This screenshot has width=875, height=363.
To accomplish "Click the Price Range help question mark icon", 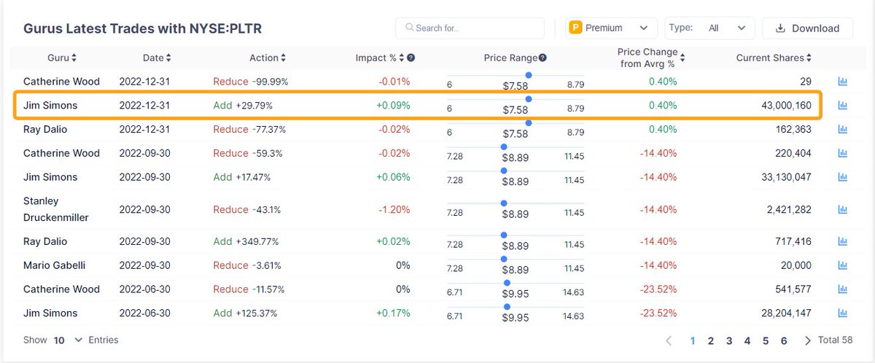I will [x=542, y=58].
